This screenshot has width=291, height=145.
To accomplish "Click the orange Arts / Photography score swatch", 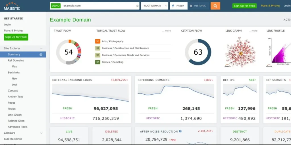I will click(x=97, y=41).
